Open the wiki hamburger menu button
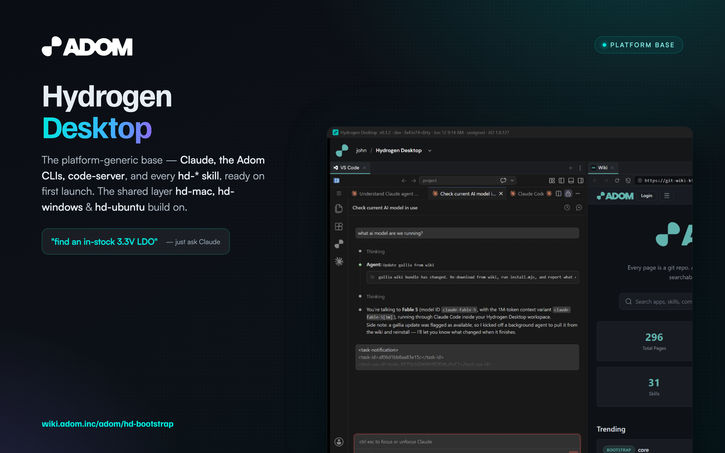Viewport: 725px width, 453px height. (667, 196)
